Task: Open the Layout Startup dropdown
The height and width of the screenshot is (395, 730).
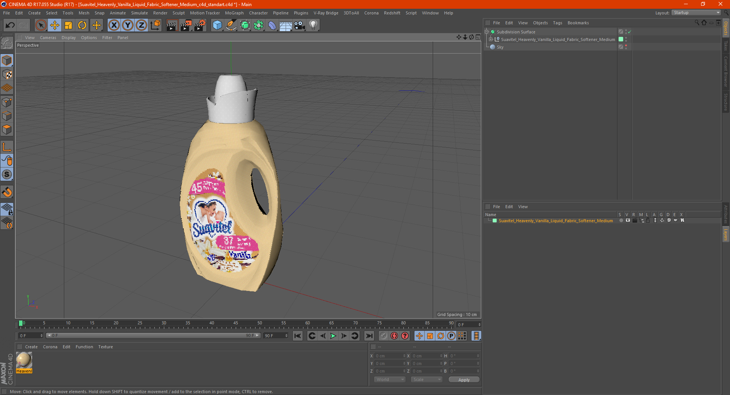Action: (x=696, y=13)
